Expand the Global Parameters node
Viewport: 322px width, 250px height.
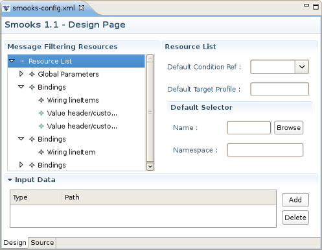tap(21, 74)
